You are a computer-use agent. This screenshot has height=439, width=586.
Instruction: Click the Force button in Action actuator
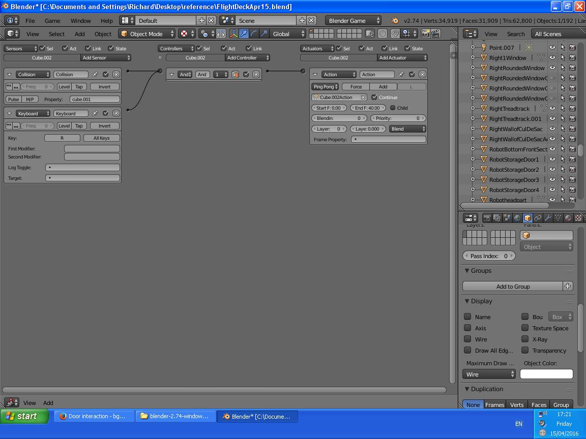point(356,86)
